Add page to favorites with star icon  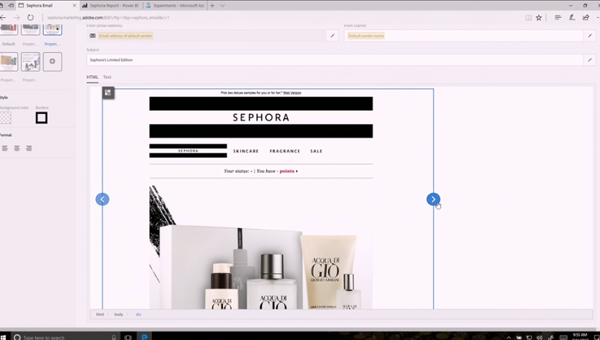pos(539,18)
